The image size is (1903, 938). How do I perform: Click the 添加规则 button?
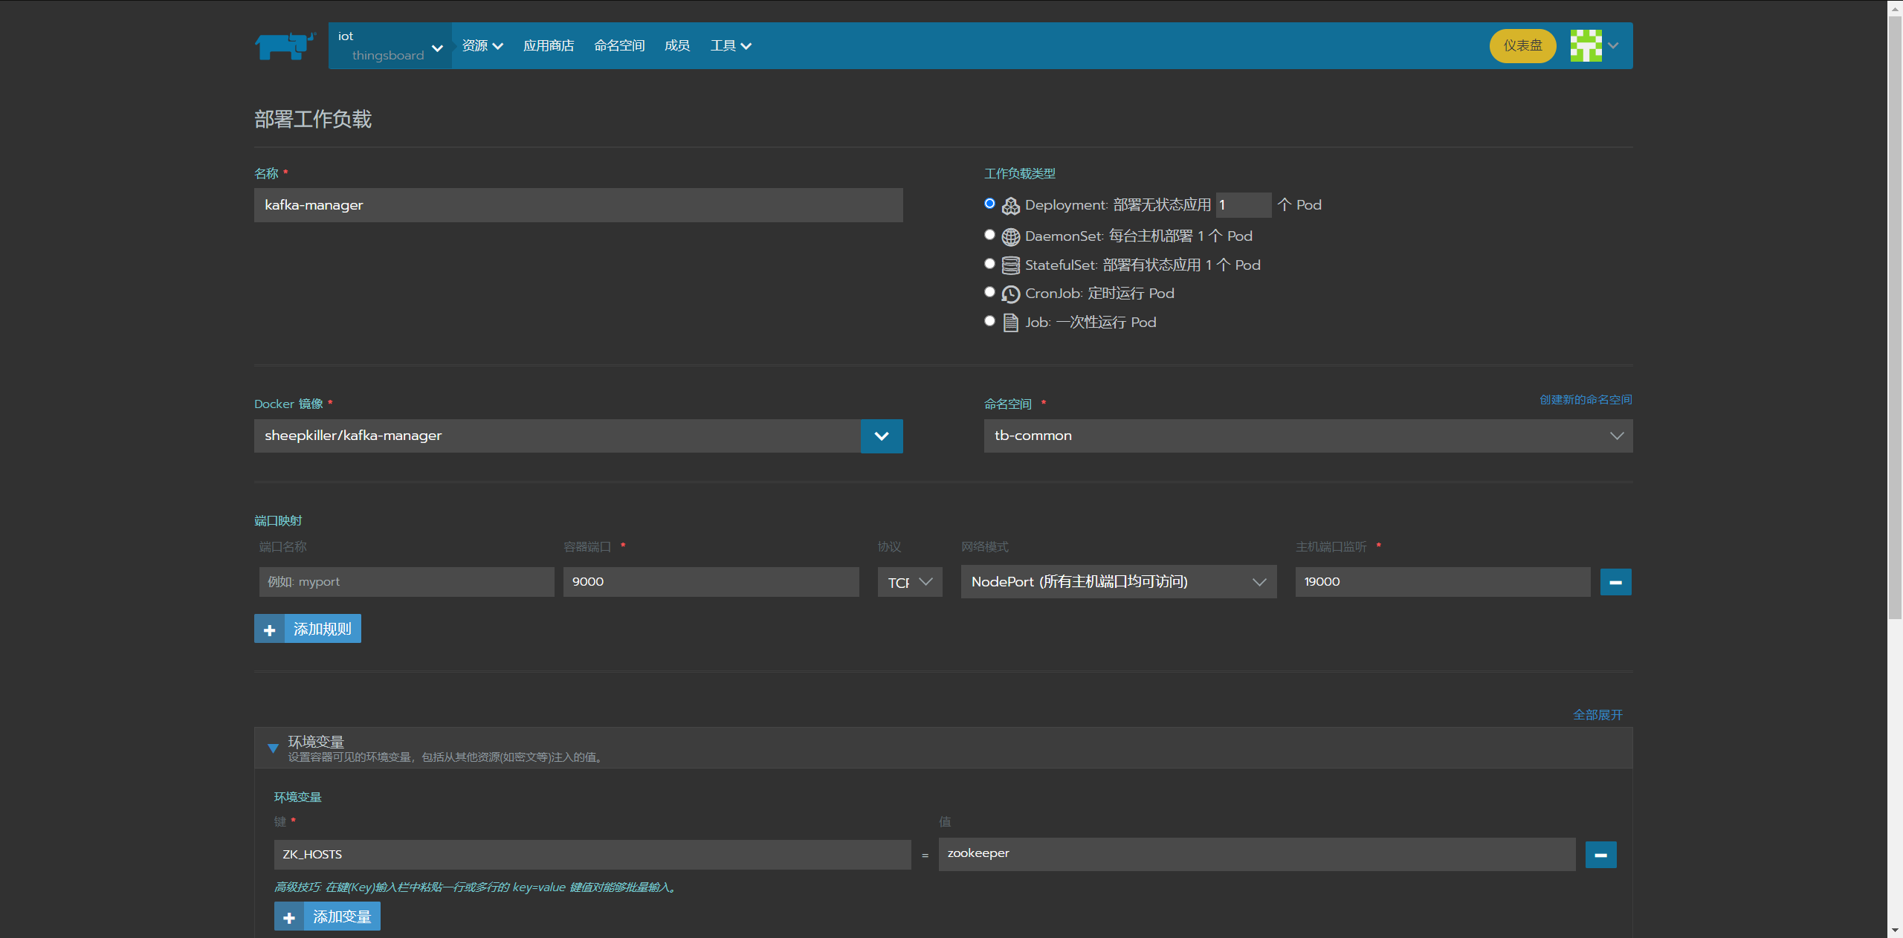[308, 629]
